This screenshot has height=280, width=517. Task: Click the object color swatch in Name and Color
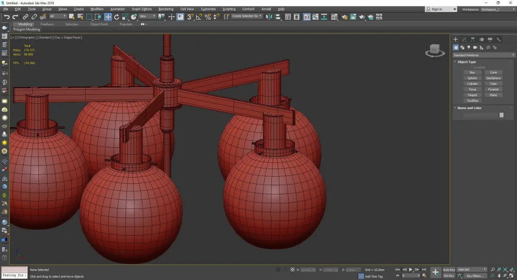point(501,115)
